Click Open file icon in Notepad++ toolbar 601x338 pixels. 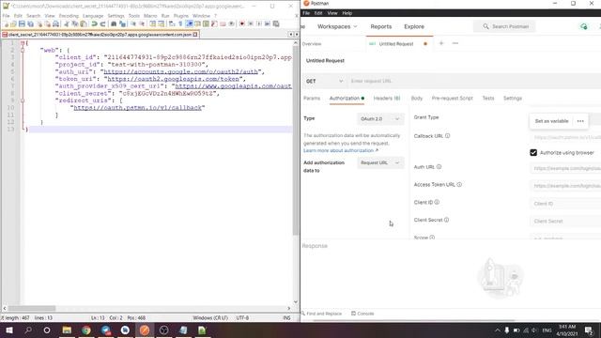(14, 23)
